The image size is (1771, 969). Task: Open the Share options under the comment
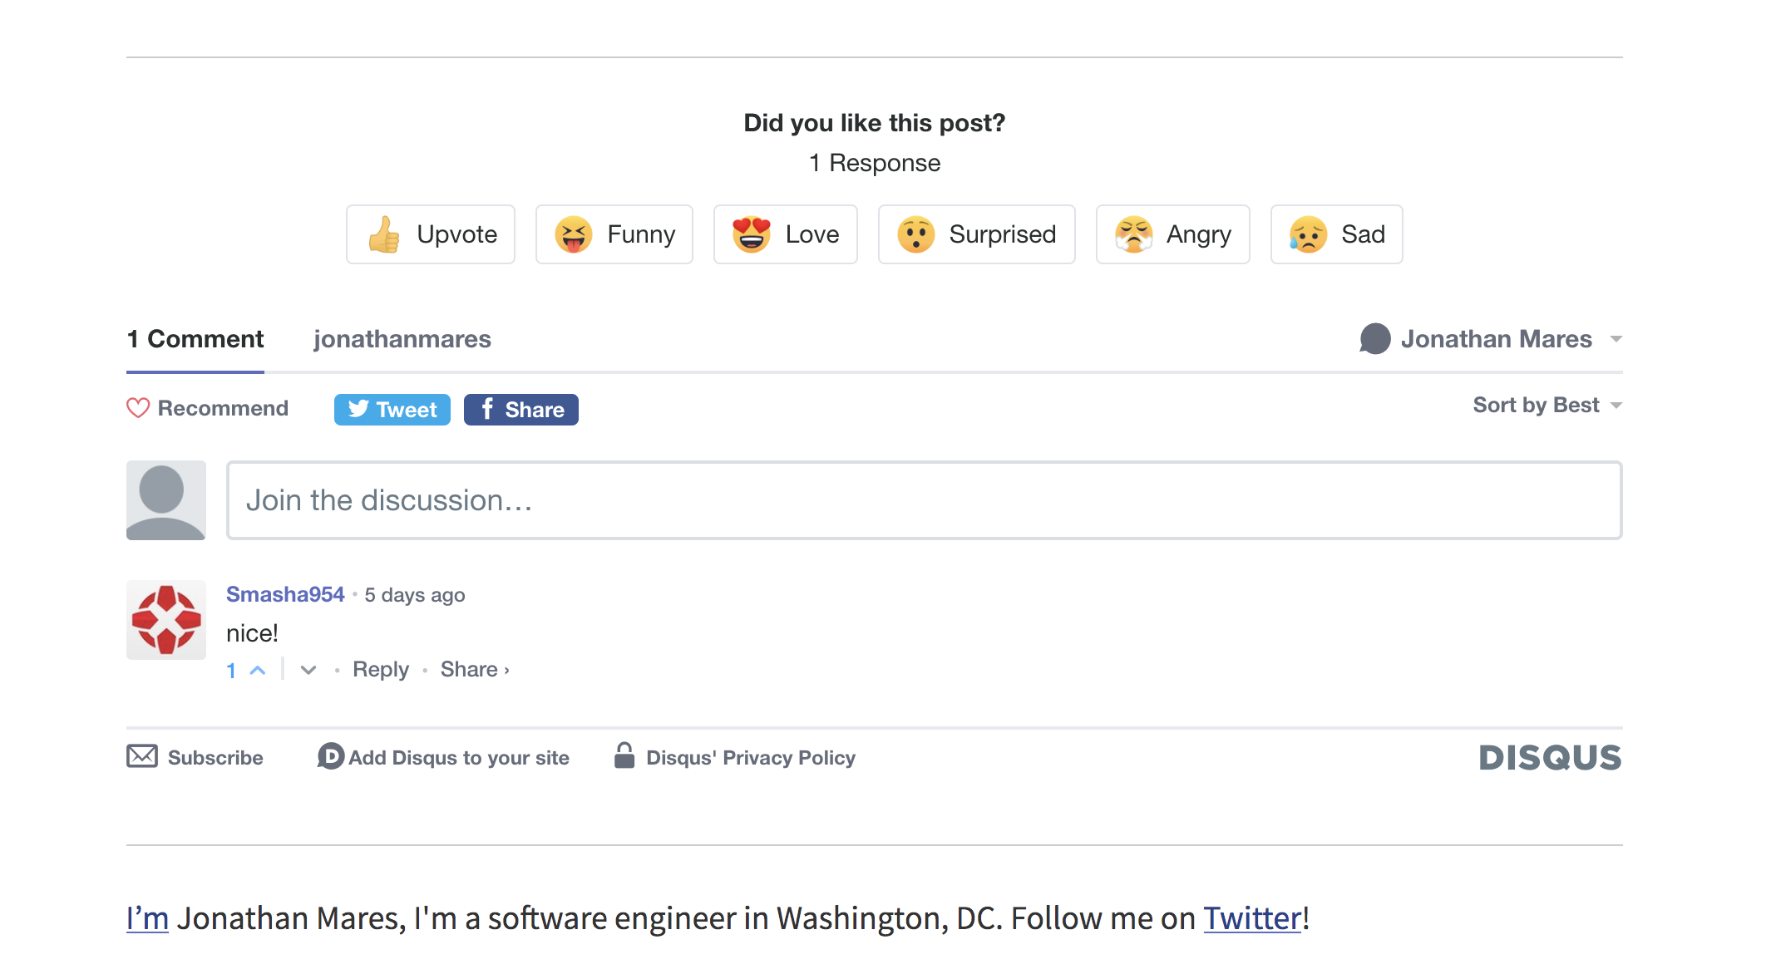tap(472, 669)
